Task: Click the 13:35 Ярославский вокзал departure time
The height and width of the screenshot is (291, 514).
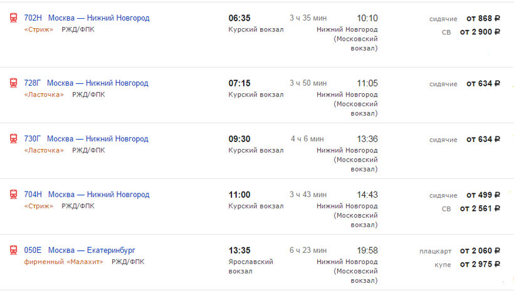Action: point(239,250)
